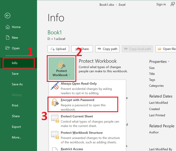This screenshot has height=151, width=176.
Task: Choose Protect Current Sheet option
Action: tap(87, 121)
